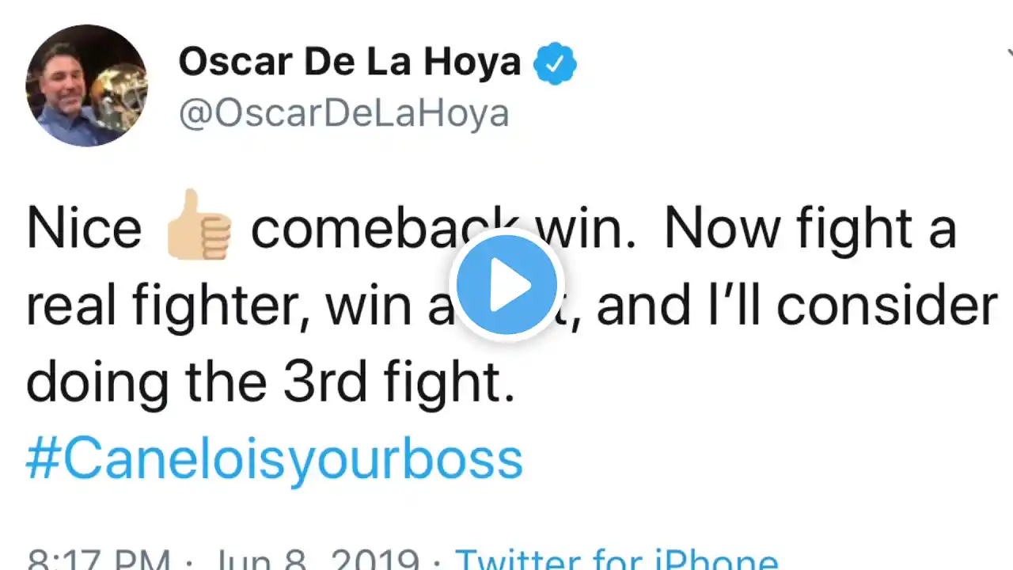
Task: Click the thumbs up emoji in the tweet
Action: tap(198, 226)
